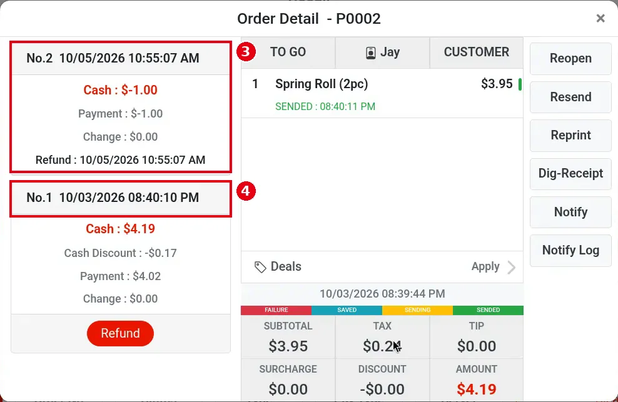Click the TAX amount cell
The image size is (618, 402).
point(382,337)
